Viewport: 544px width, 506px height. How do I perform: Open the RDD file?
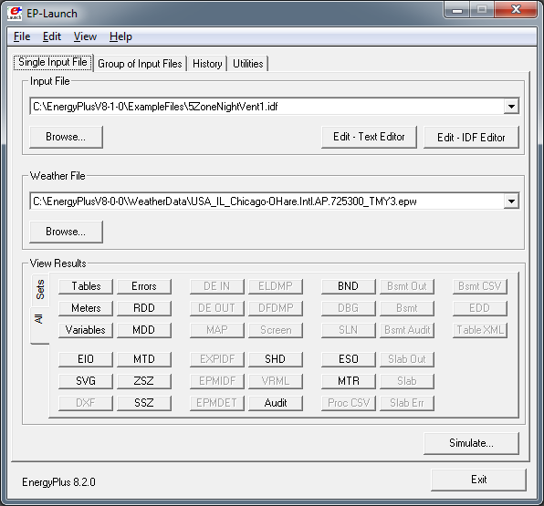144,308
